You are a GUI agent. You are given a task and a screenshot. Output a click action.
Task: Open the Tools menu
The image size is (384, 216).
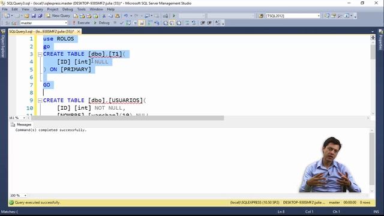(82, 10)
